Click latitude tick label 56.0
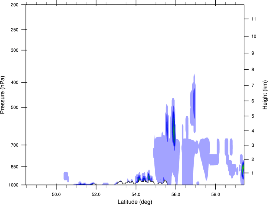 (176, 195)
